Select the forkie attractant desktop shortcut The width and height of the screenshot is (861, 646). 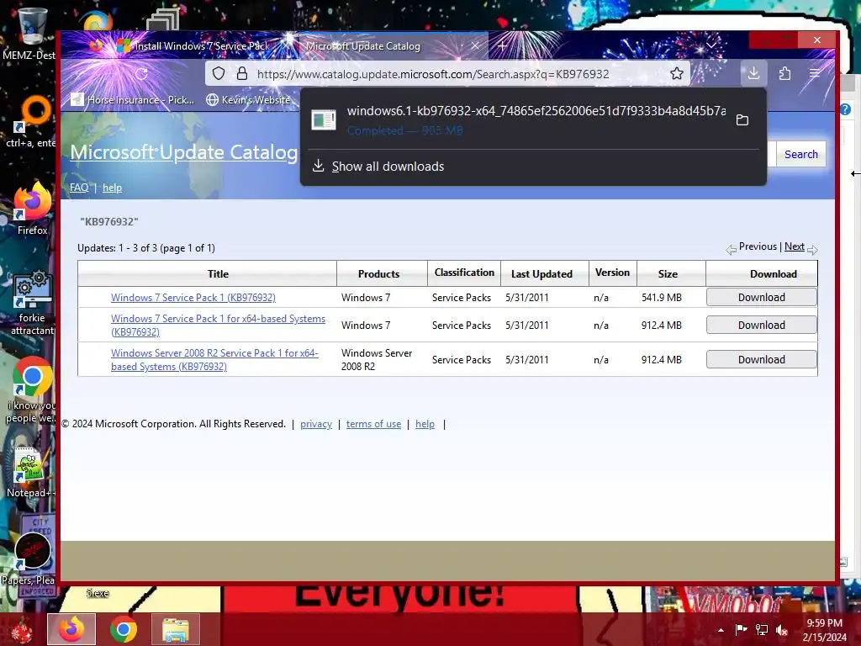pos(32,303)
